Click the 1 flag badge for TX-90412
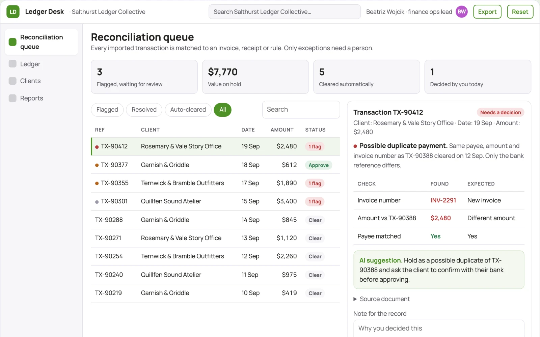 [x=315, y=147]
